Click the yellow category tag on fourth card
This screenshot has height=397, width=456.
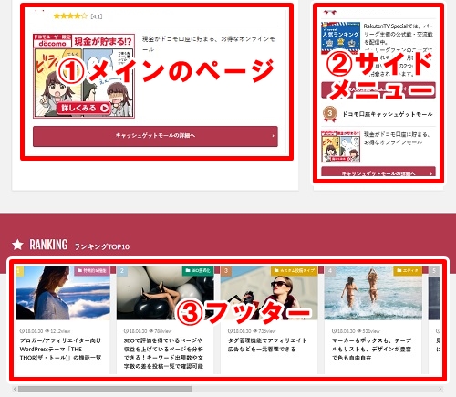coord(408,270)
